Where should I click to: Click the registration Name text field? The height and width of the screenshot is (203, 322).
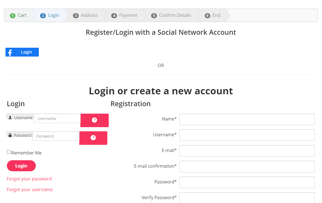[247, 119]
